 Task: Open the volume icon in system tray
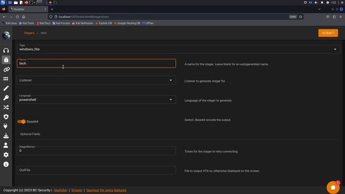[316, 2]
